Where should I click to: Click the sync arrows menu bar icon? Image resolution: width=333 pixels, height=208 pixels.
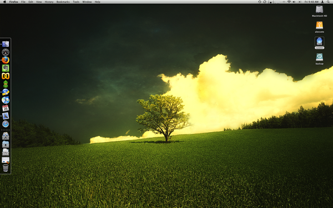click(265, 2)
